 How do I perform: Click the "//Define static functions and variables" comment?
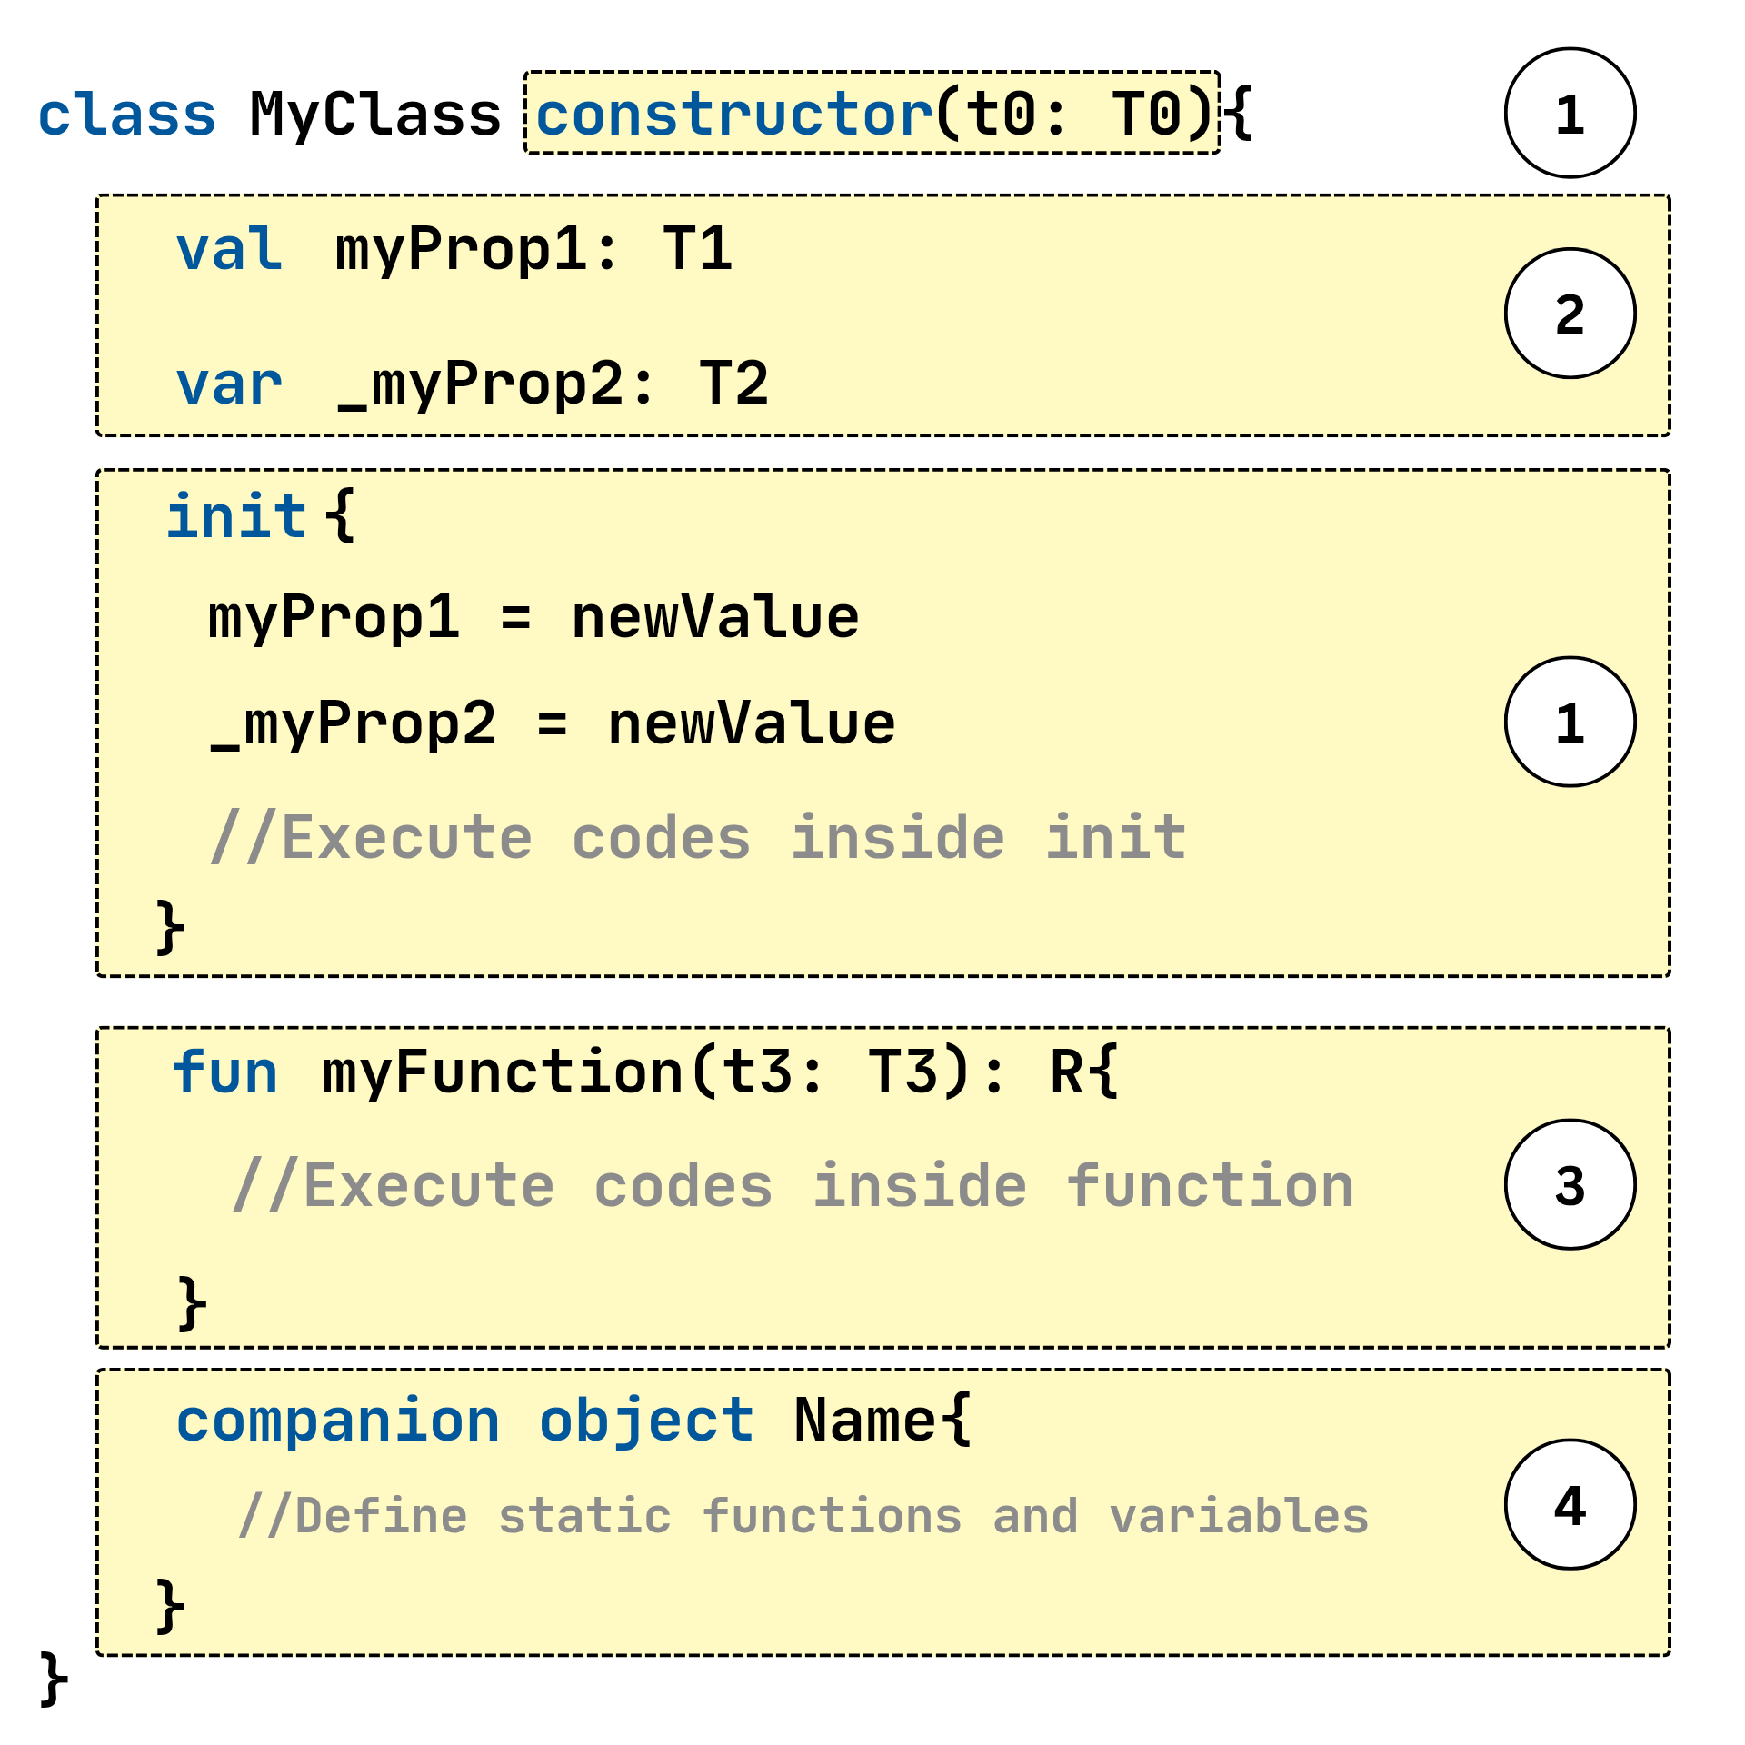point(803,1516)
